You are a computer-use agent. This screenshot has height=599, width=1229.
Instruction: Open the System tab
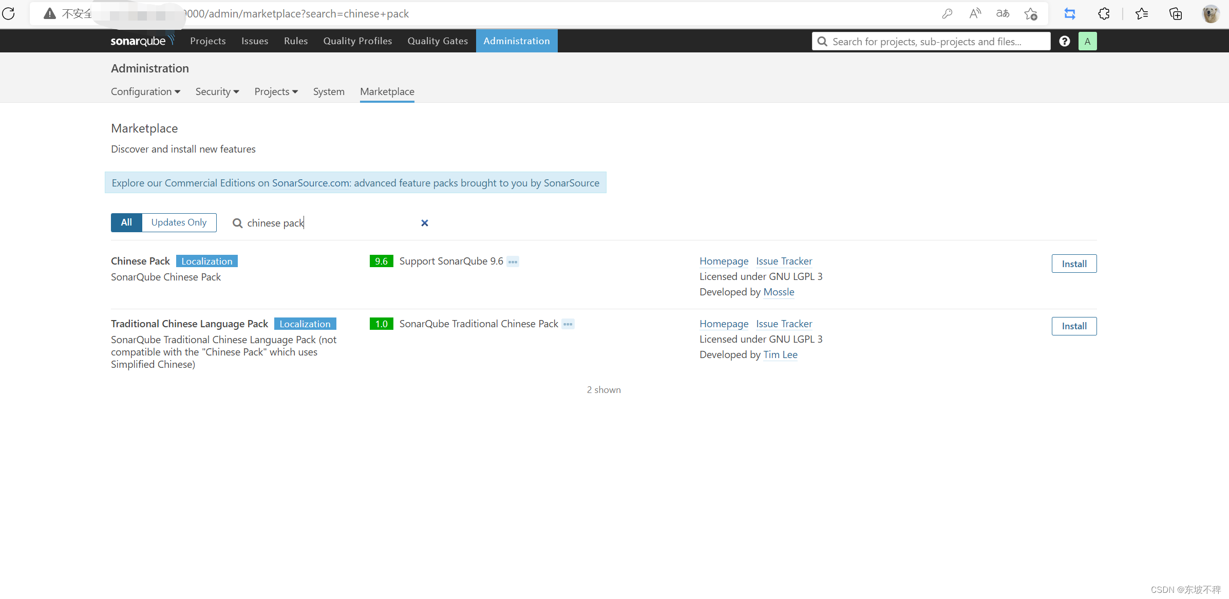click(x=329, y=91)
